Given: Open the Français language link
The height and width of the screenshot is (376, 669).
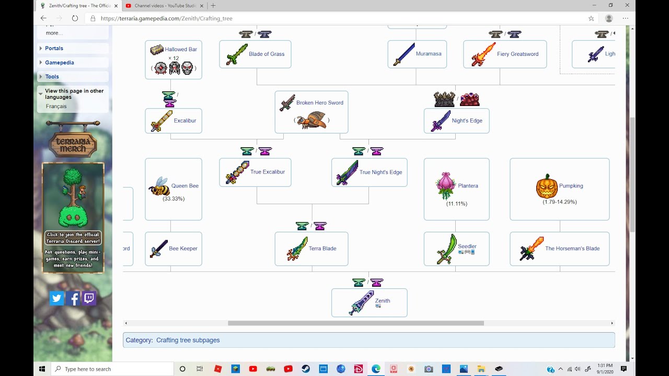Looking at the screenshot, I should click(56, 107).
